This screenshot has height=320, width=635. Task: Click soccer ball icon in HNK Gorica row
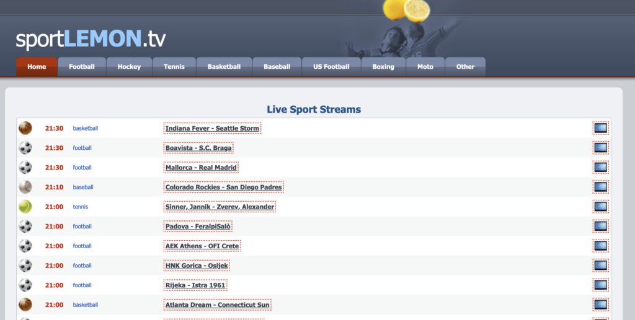(25, 266)
